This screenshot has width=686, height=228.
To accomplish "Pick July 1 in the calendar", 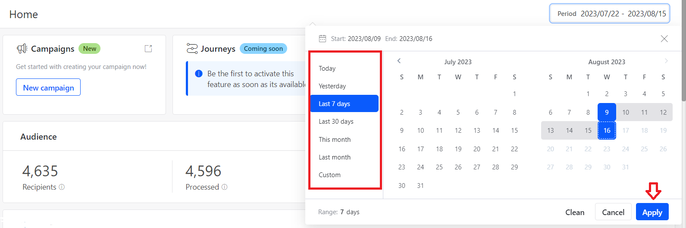I will pos(514,94).
